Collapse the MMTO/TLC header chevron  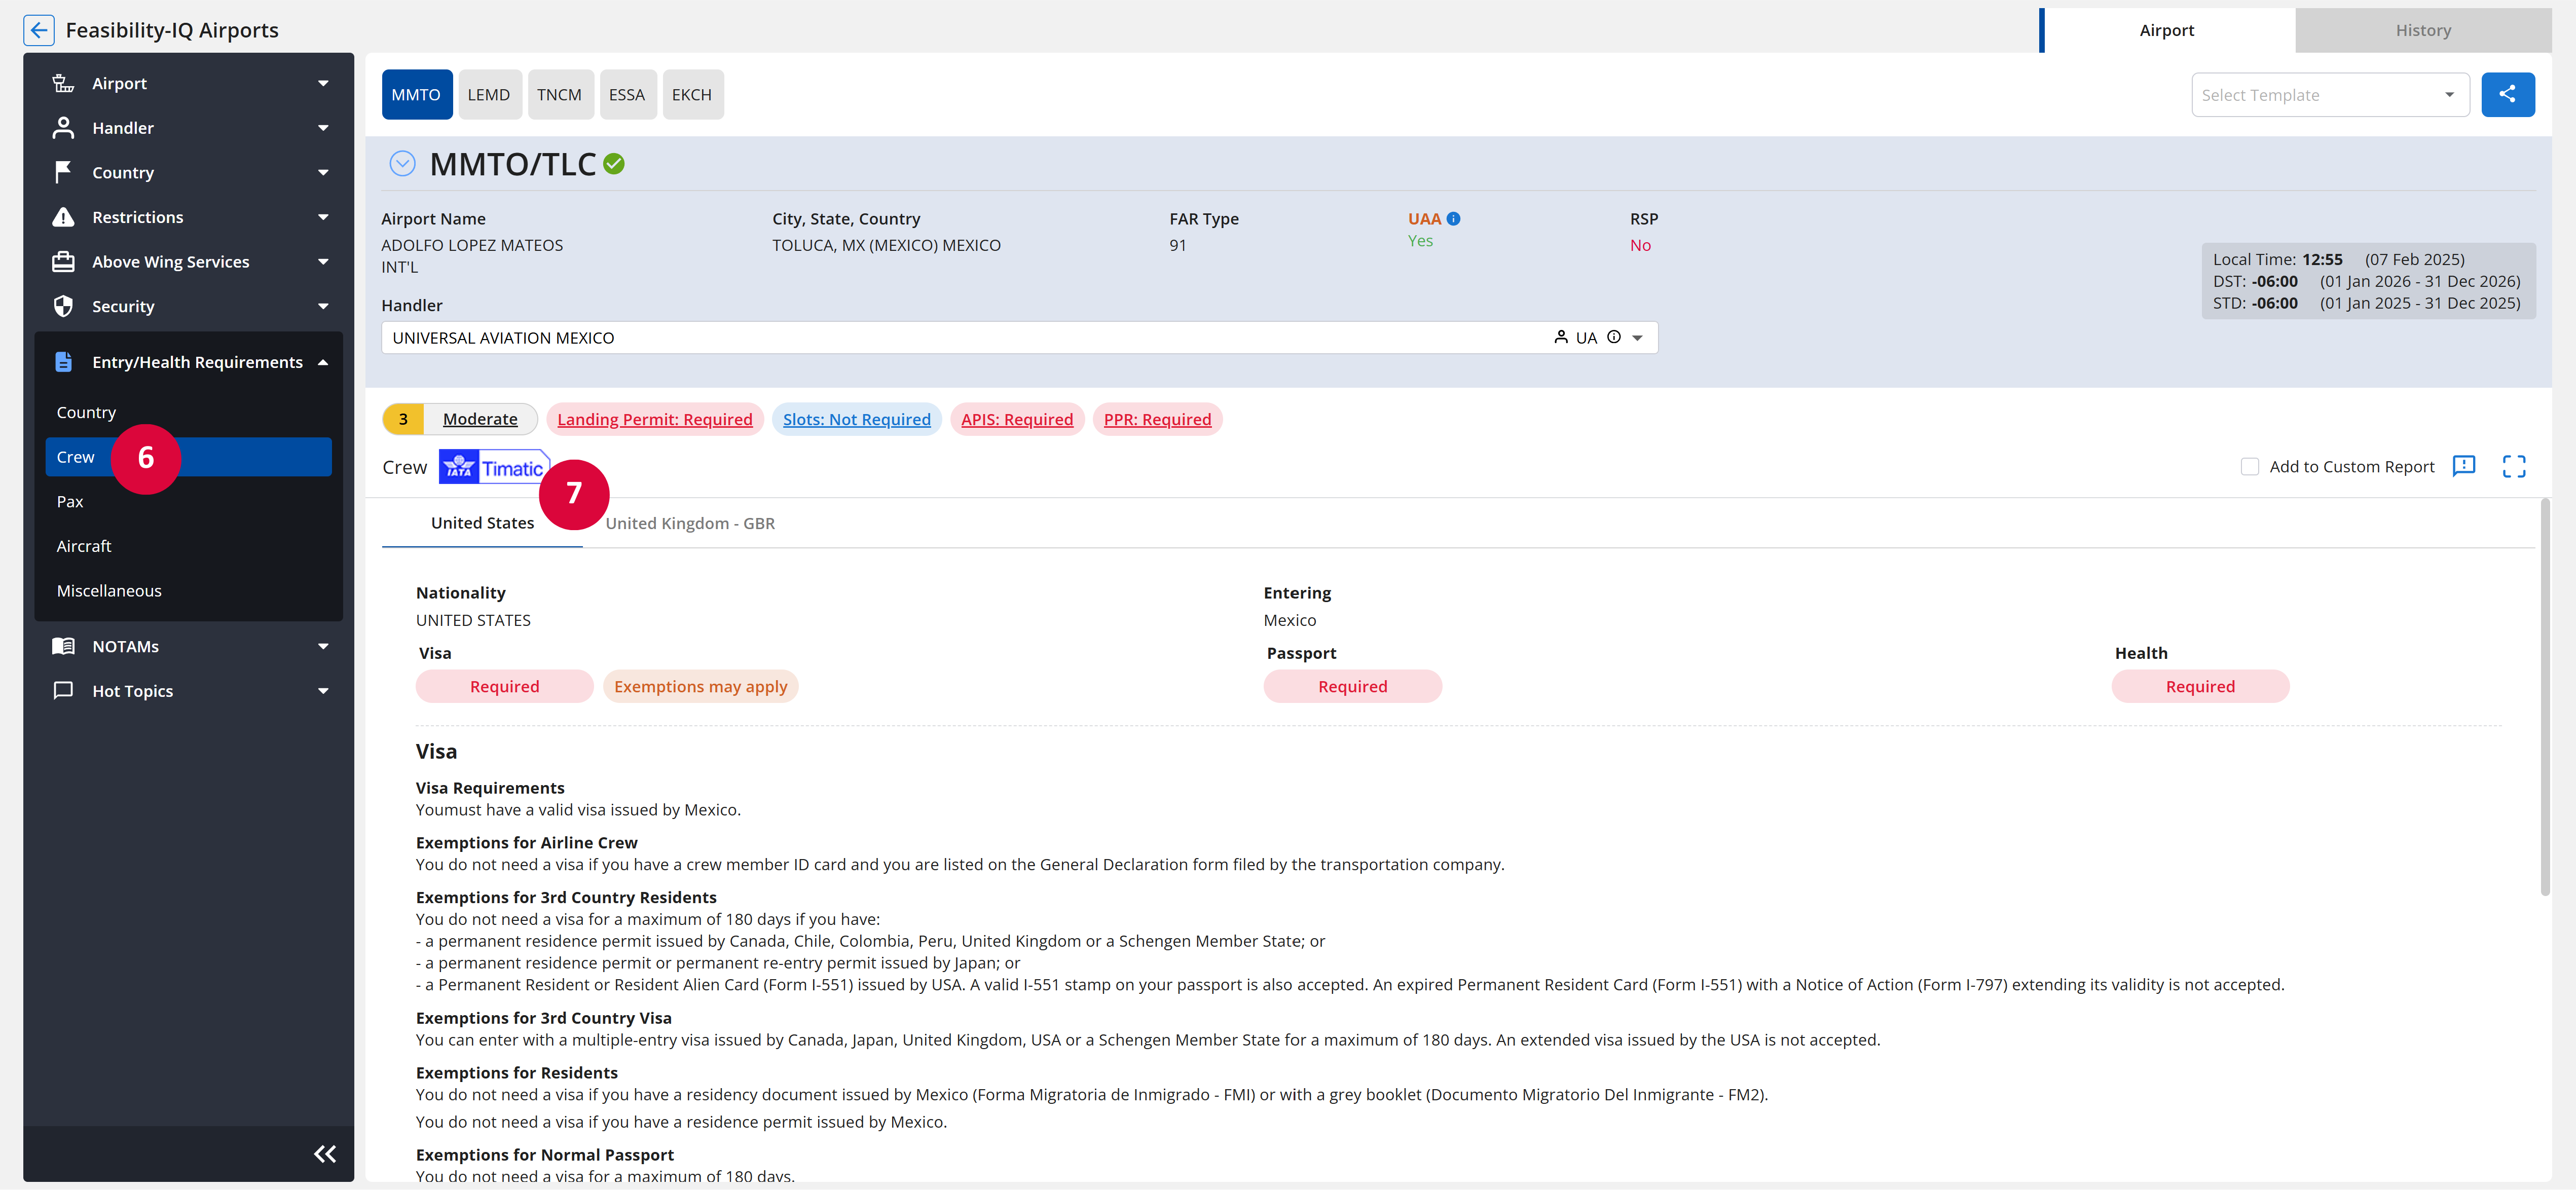(402, 164)
